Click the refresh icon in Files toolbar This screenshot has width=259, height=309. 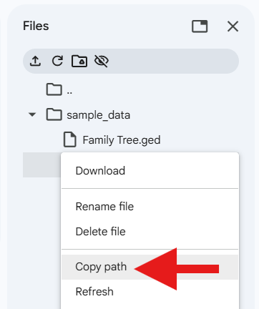point(57,61)
